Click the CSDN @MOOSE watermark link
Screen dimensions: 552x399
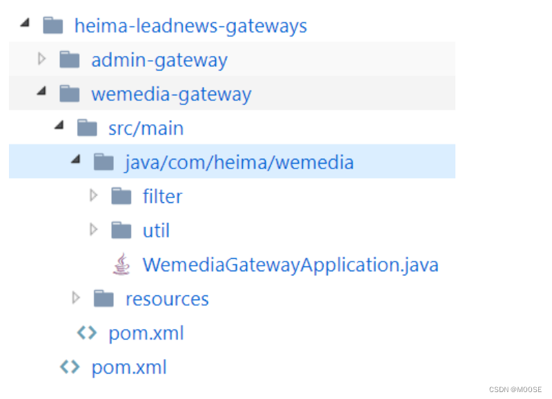514,391
